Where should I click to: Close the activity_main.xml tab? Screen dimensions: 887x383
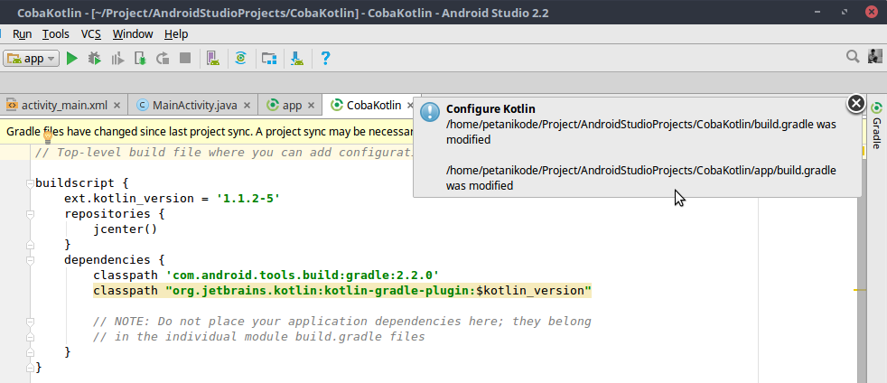click(117, 105)
